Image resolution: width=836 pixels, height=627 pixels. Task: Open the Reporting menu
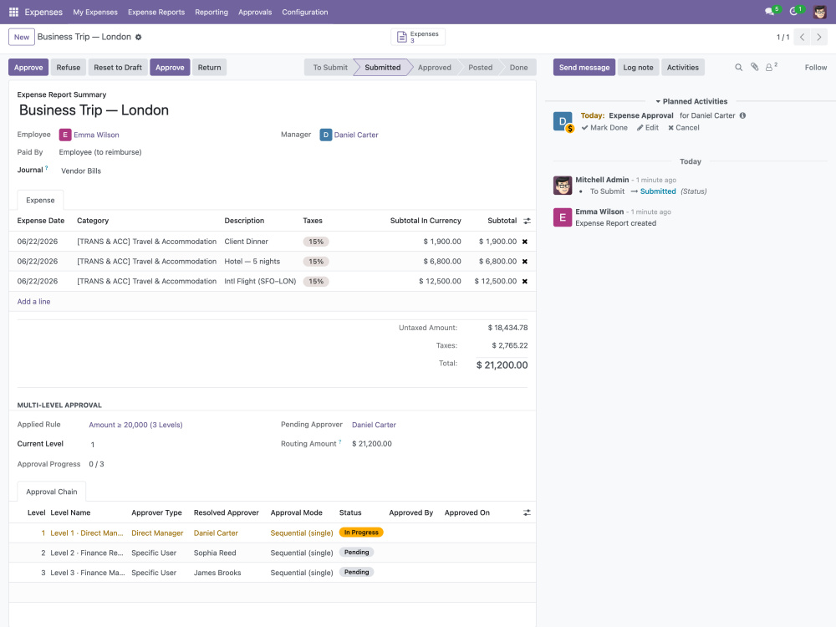click(212, 12)
